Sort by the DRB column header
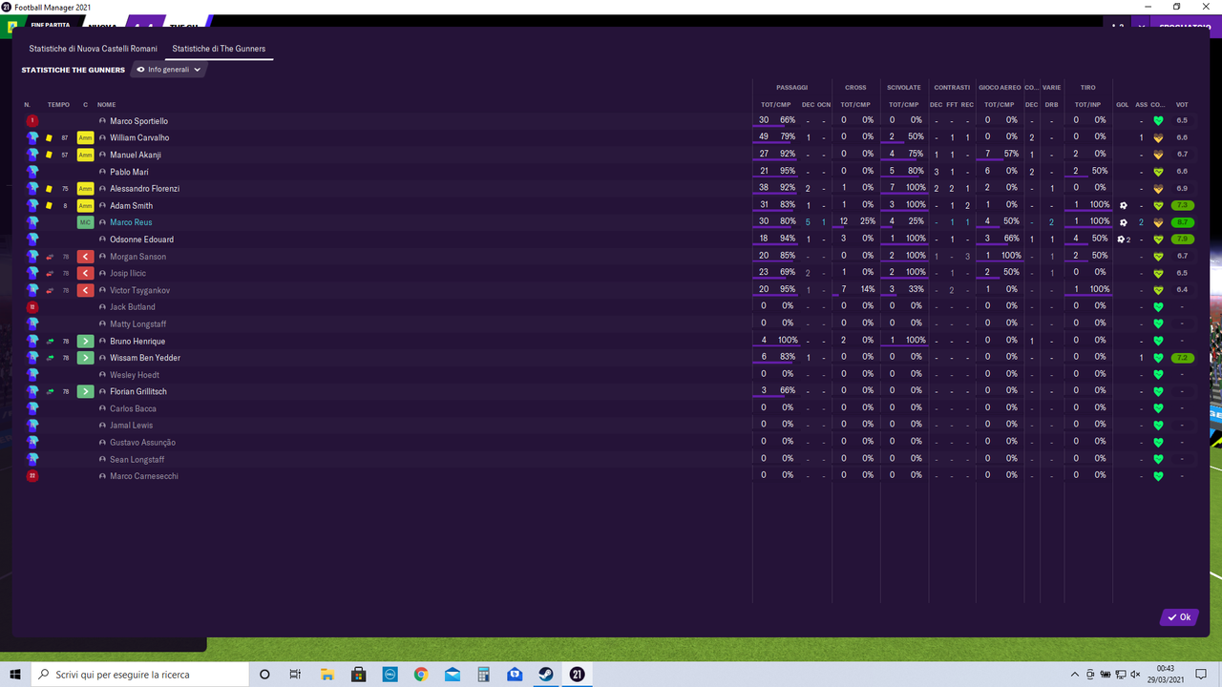 1052,104
